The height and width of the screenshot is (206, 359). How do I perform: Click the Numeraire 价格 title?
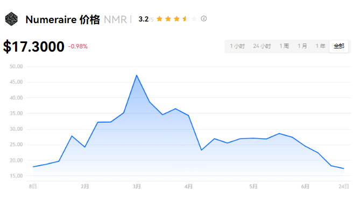[x=62, y=19]
